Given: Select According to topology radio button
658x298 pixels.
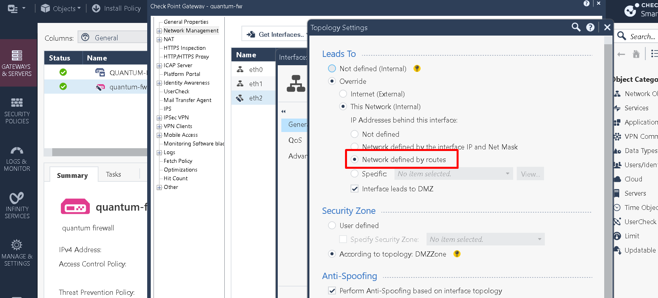Looking at the screenshot, I should coord(332,254).
